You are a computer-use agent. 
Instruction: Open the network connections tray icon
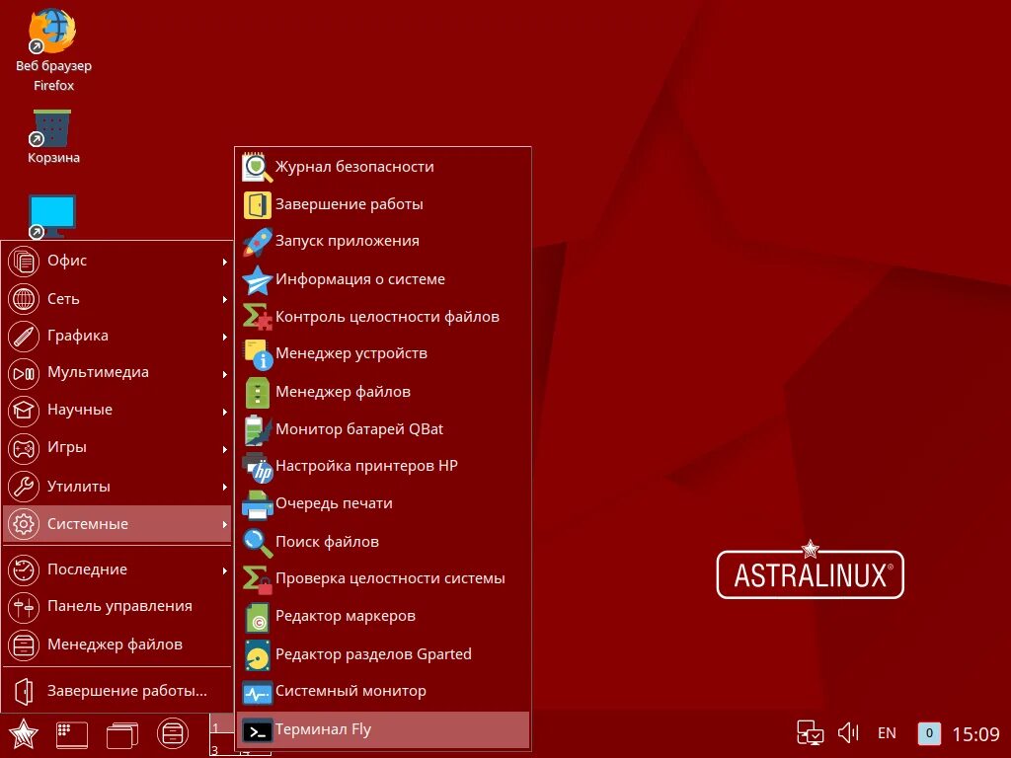click(x=810, y=733)
